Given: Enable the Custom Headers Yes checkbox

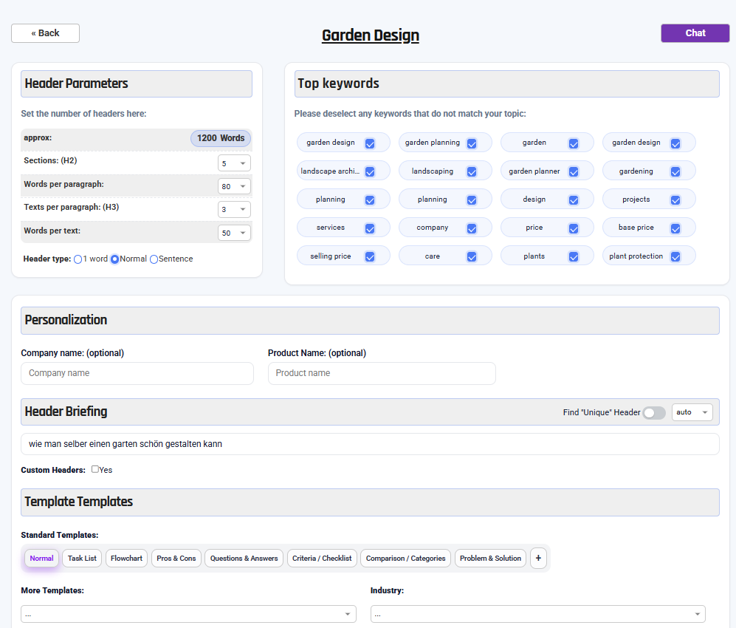Looking at the screenshot, I should (x=95, y=469).
